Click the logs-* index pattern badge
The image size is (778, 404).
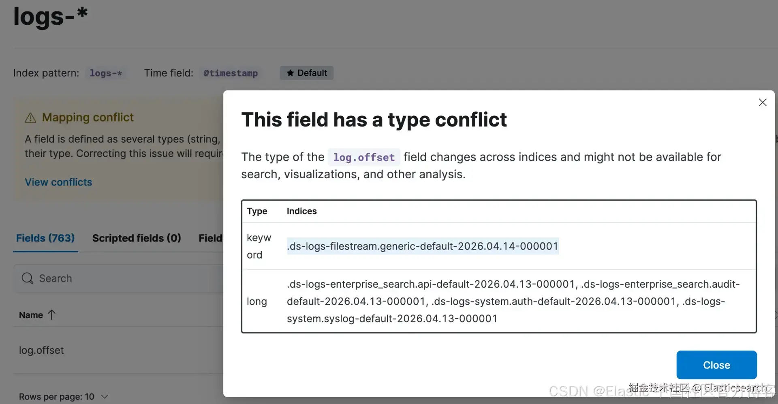pos(106,73)
